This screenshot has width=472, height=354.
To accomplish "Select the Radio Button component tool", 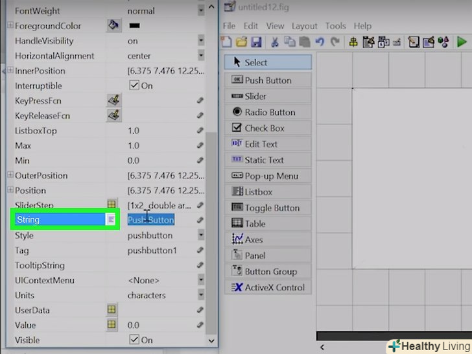I will 268,112.
